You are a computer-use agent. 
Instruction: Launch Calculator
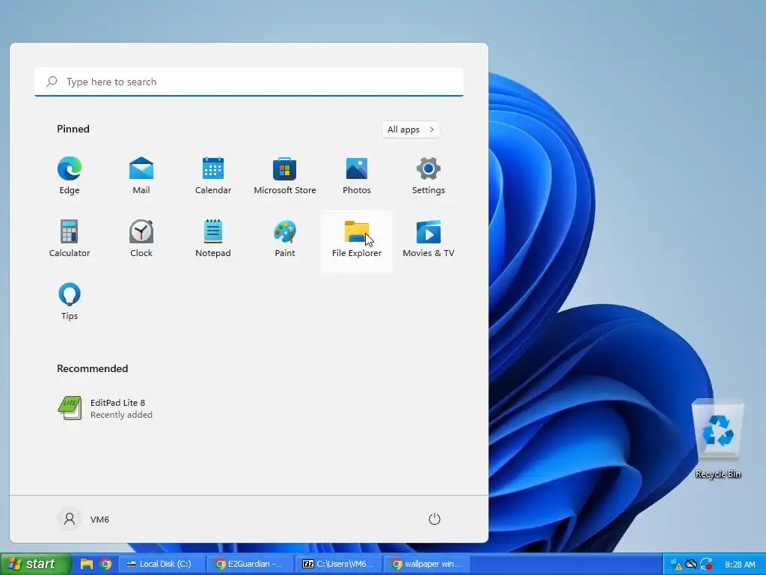tap(70, 239)
